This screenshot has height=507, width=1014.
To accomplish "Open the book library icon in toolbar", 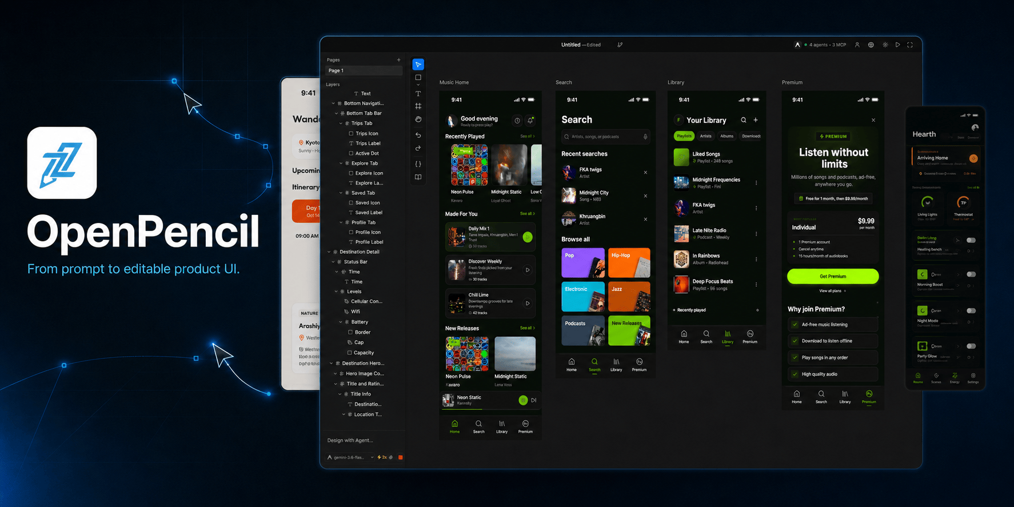I will tap(418, 177).
